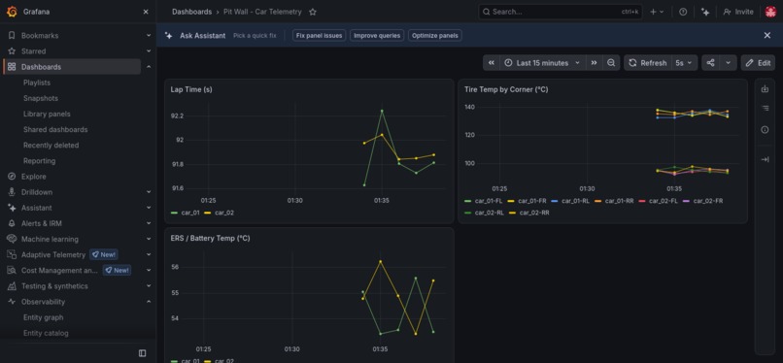Open Library panels in the sidebar
This screenshot has width=783, height=363.
pyautogui.click(x=47, y=114)
